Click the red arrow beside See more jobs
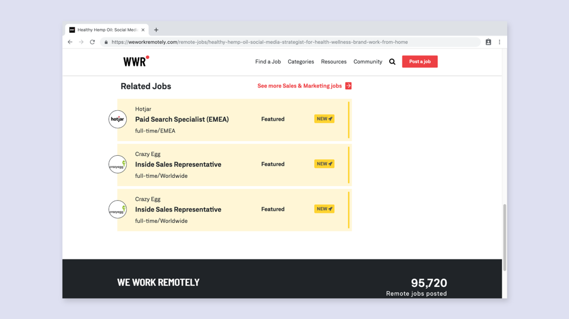Screen dimensions: 569x319 pyautogui.click(x=348, y=86)
